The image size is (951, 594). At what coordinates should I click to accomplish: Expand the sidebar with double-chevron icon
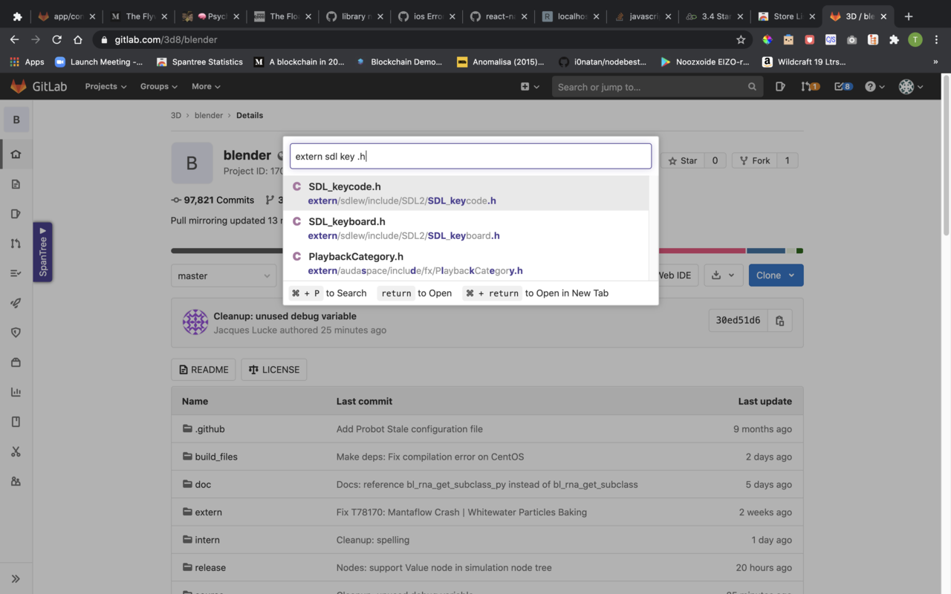pyautogui.click(x=16, y=578)
